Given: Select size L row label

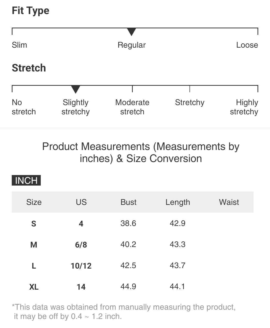Looking at the screenshot, I should point(34,266).
